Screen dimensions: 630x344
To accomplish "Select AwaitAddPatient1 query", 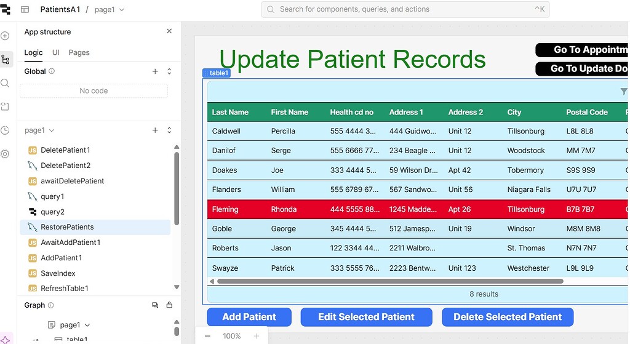I will (x=95, y=242).
